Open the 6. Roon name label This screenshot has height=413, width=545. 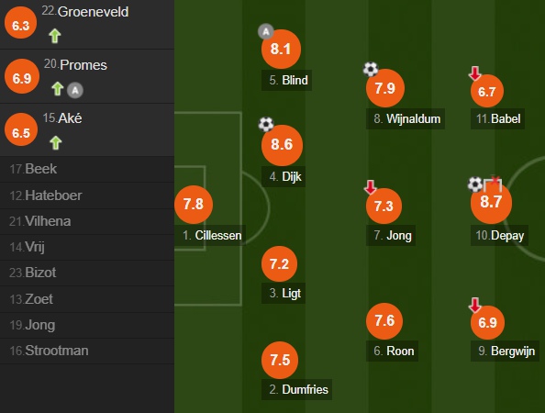coord(392,351)
